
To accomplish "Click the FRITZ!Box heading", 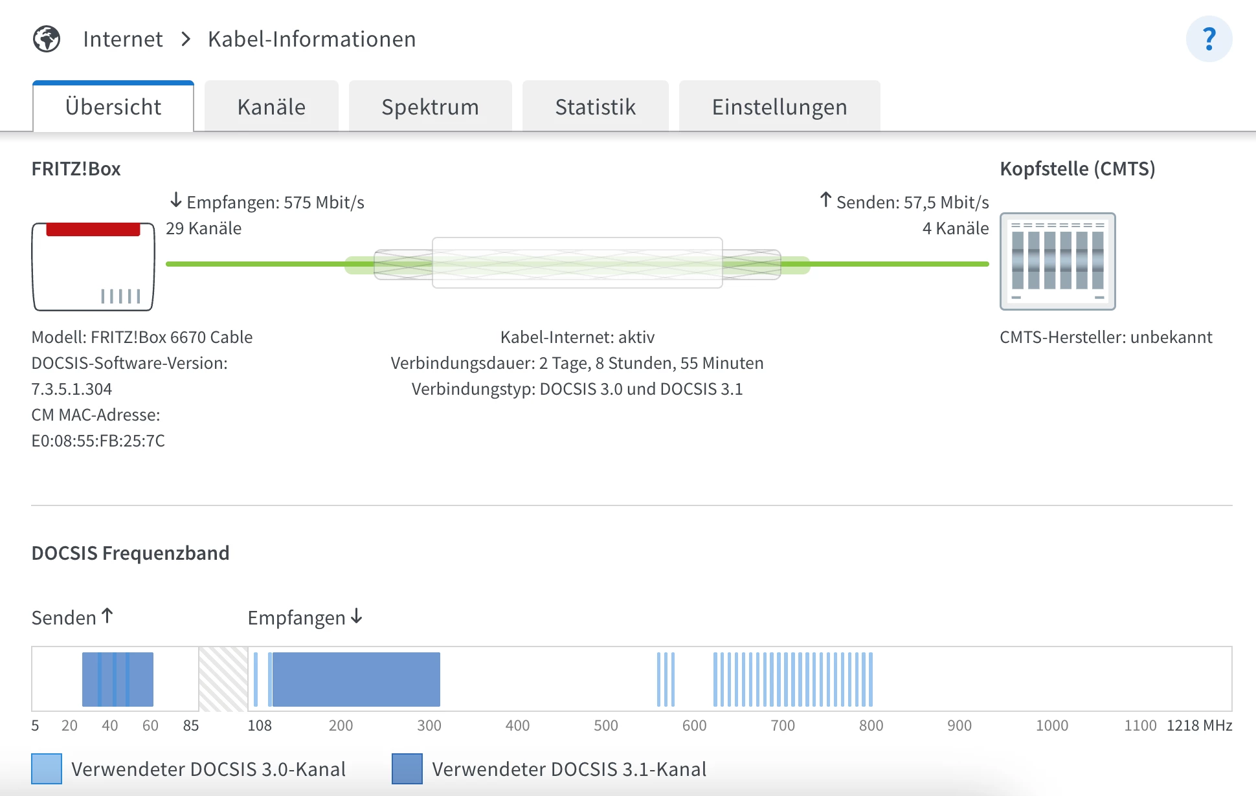I will (x=76, y=169).
